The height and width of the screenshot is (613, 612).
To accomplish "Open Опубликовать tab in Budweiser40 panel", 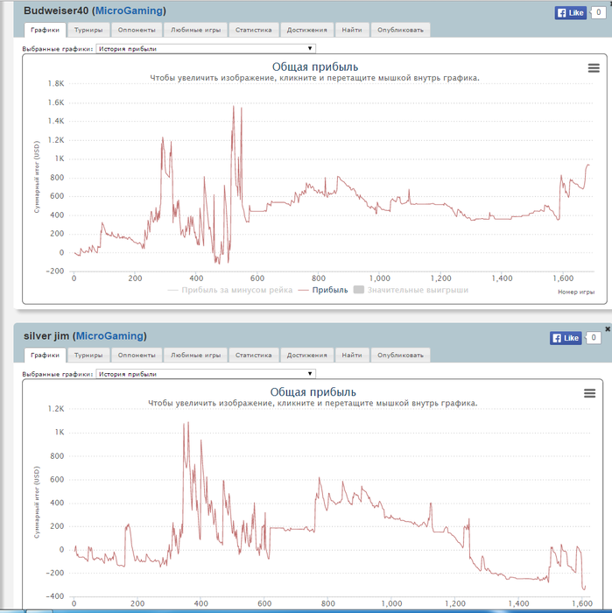I will (400, 30).
